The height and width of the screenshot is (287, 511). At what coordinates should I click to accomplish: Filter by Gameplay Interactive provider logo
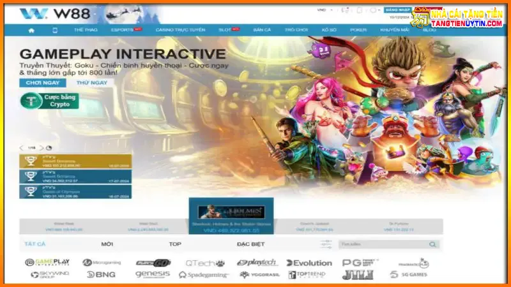(47, 262)
